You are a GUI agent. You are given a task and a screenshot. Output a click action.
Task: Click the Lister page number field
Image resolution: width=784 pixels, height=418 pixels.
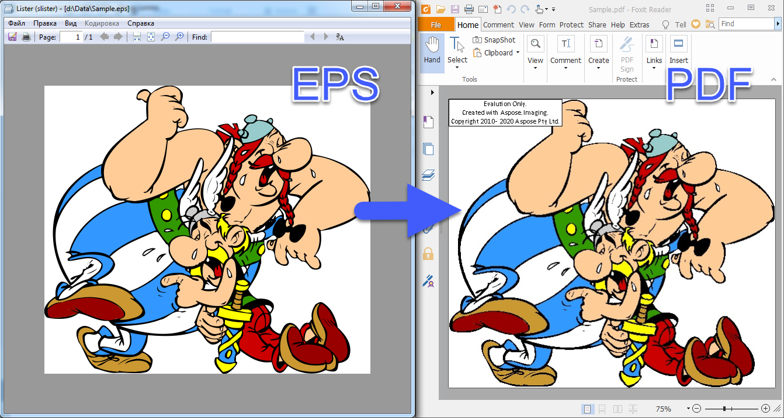[x=71, y=37]
